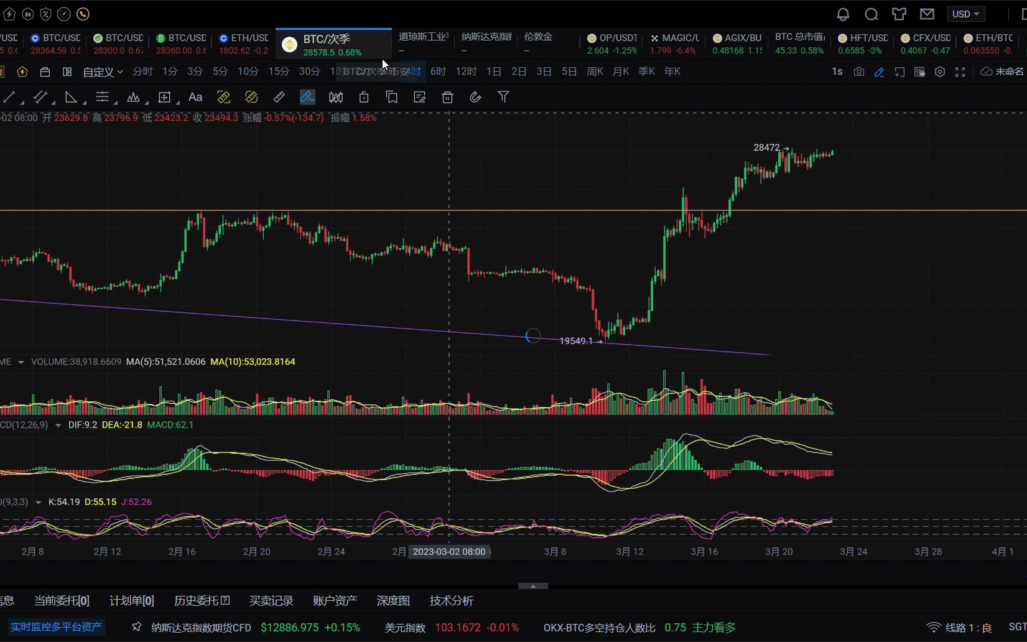Take a chart screenshot with camera icon
Image resolution: width=1027 pixels, height=642 pixels.
click(x=859, y=72)
